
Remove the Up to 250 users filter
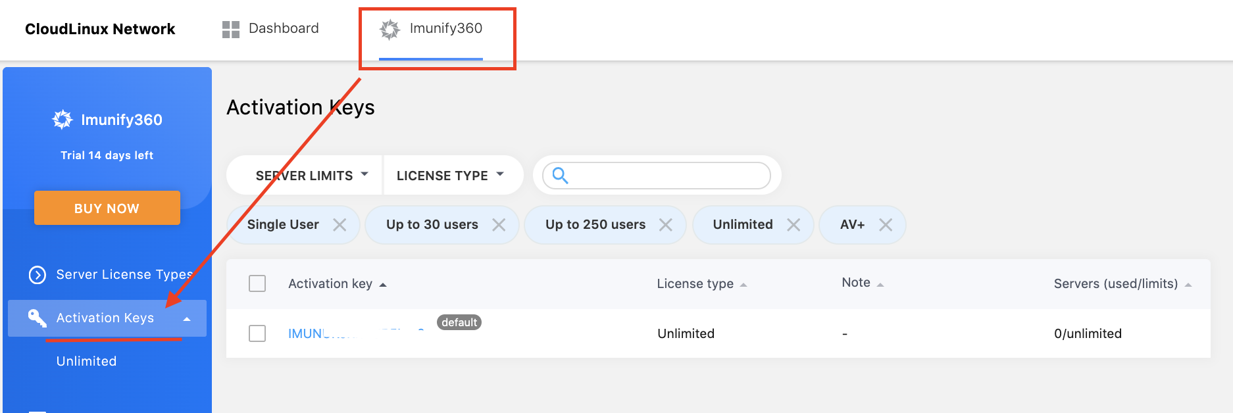pyautogui.click(x=666, y=225)
